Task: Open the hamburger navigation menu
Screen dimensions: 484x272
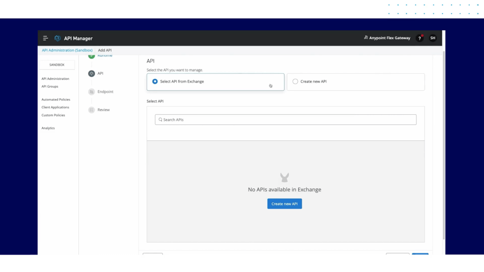Action: 45,38
